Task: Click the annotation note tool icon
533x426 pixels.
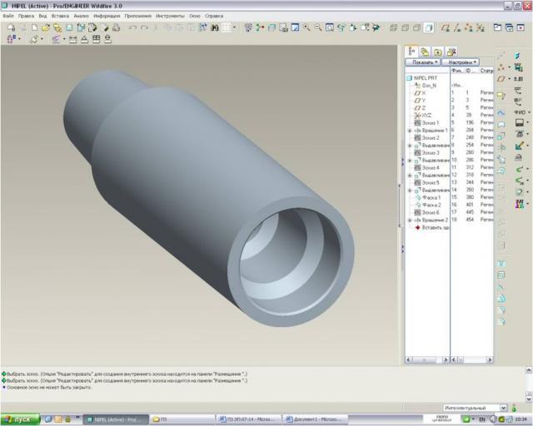Action: pos(501,96)
